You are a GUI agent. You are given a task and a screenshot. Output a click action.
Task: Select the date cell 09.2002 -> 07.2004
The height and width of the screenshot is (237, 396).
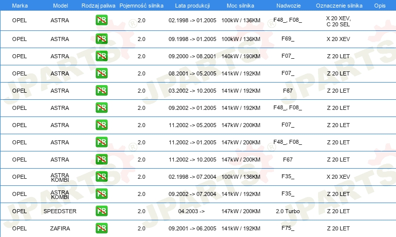[192, 194]
